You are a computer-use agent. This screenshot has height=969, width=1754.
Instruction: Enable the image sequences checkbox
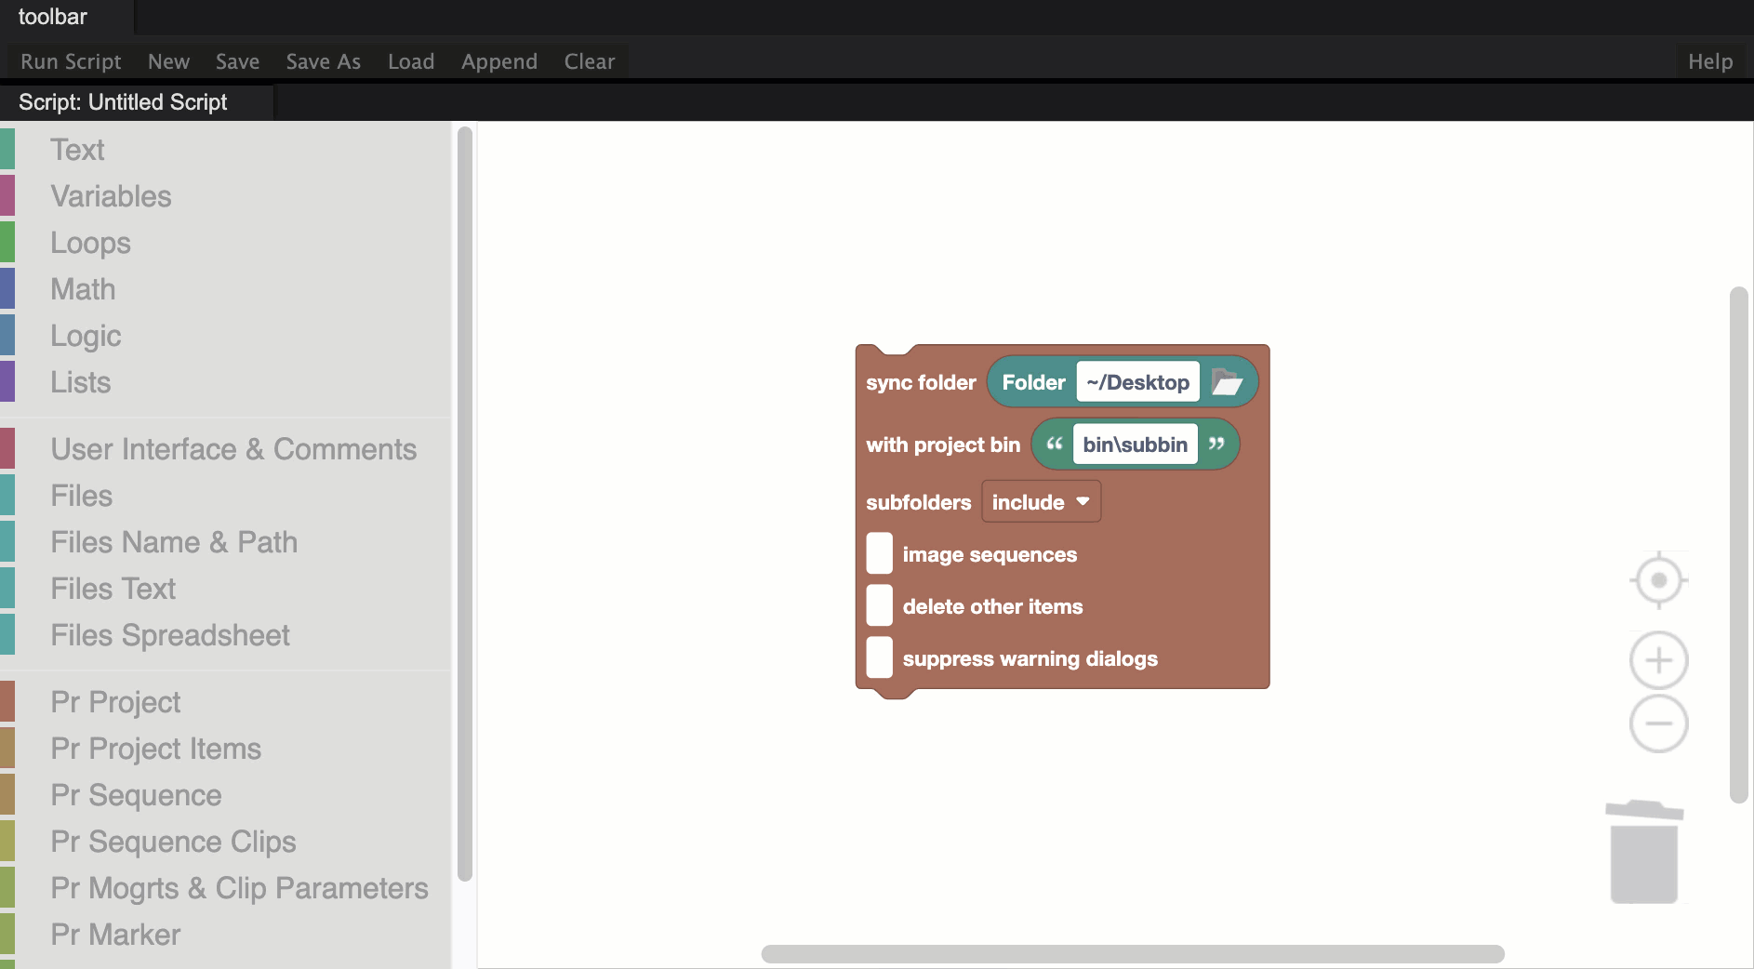point(879,554)
